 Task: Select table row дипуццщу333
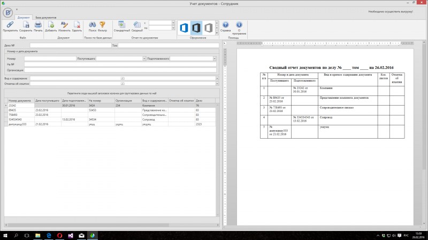coord(110,124)
